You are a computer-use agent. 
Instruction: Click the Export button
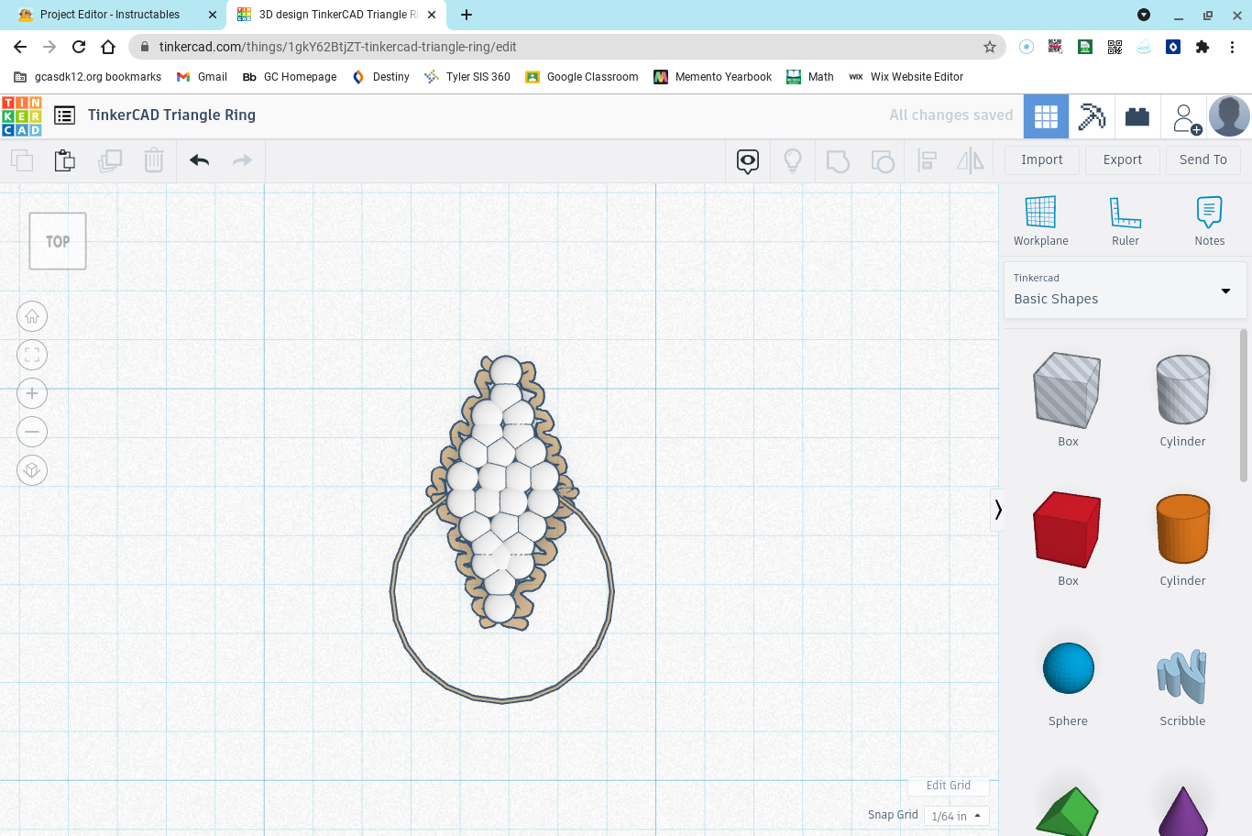pyautogui.click(x=1122, y=159)
